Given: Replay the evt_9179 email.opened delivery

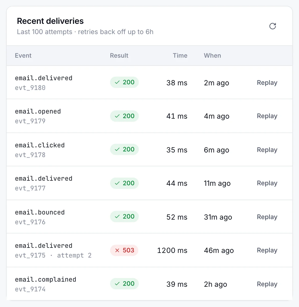Looking at the screenshot, I should [x=267, y=116].
